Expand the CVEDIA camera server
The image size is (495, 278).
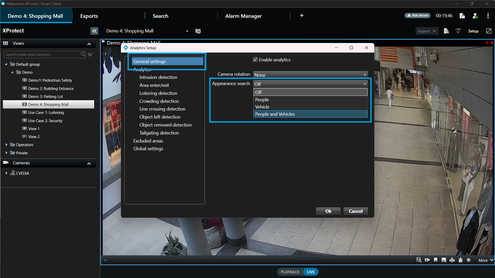point(6,173)
